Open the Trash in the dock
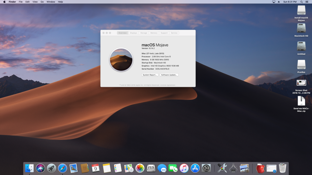This screenshot has height=175, width=312. [x=283, y=168]
